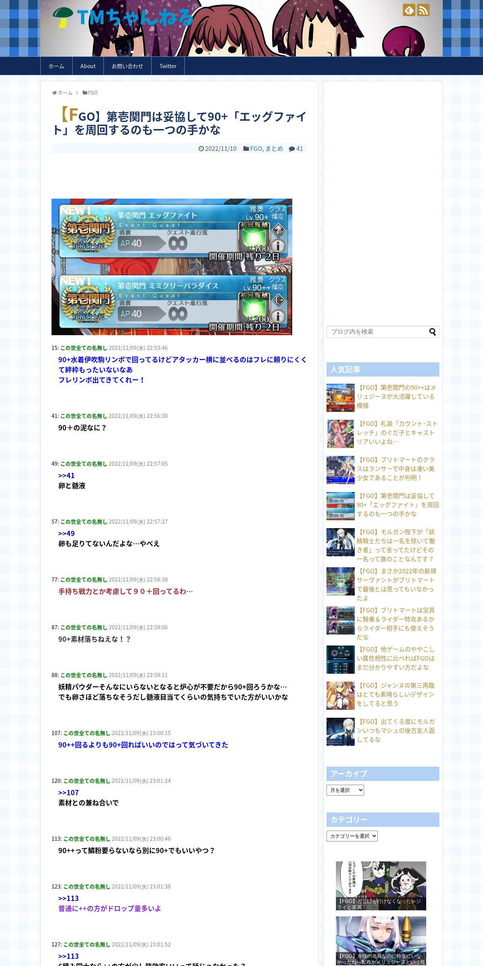Open popular article about メリュジーヌ 90++
483x966 pixels.
(x=397, y=396)
